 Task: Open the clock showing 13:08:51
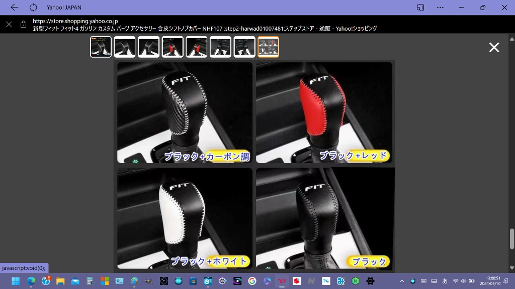click(490, 281)
